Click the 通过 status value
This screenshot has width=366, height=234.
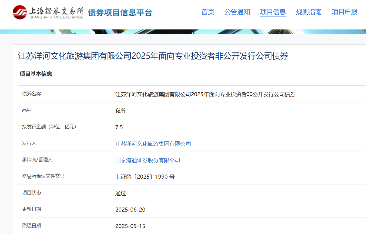(x=120, y=193)
